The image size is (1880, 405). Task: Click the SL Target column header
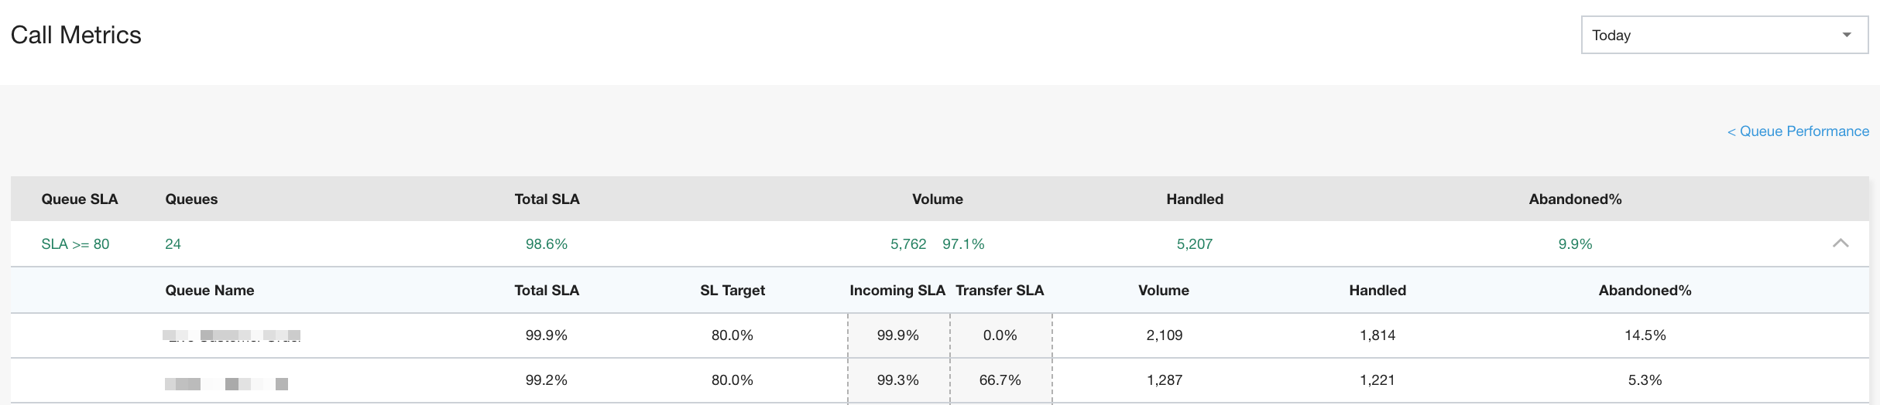pos(732,291)
